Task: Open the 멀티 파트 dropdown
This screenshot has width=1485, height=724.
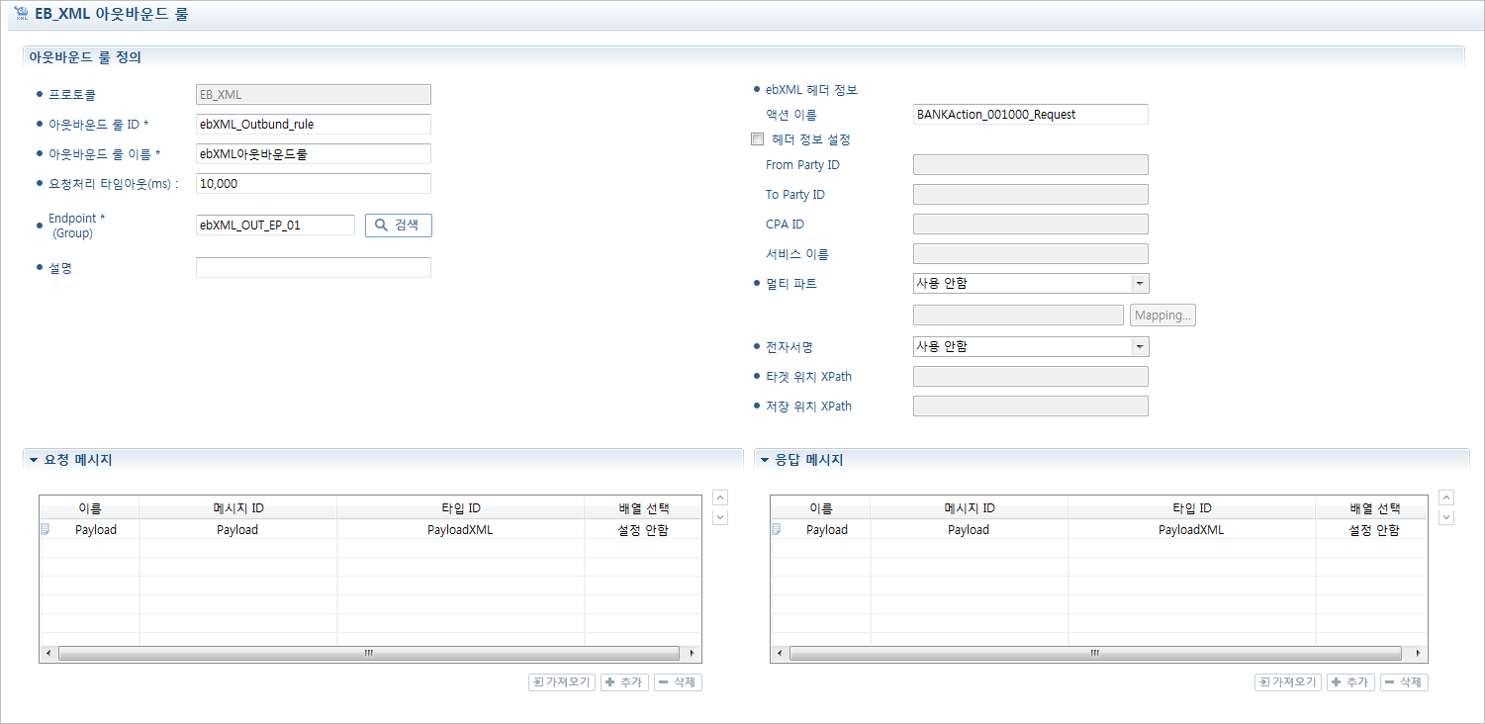Action: (x=1140, y=283)
